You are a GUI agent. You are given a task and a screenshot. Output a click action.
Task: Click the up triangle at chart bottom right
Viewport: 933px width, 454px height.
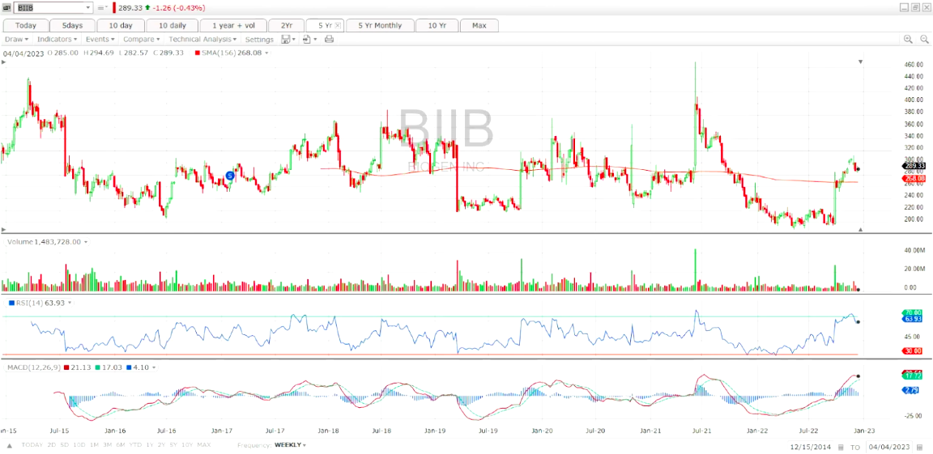860,229
